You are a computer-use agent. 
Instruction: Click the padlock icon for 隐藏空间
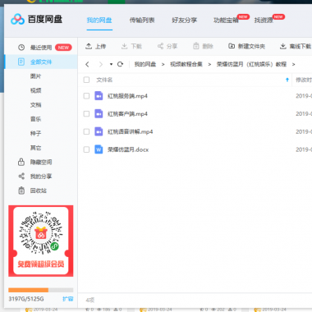pos(21,162)
